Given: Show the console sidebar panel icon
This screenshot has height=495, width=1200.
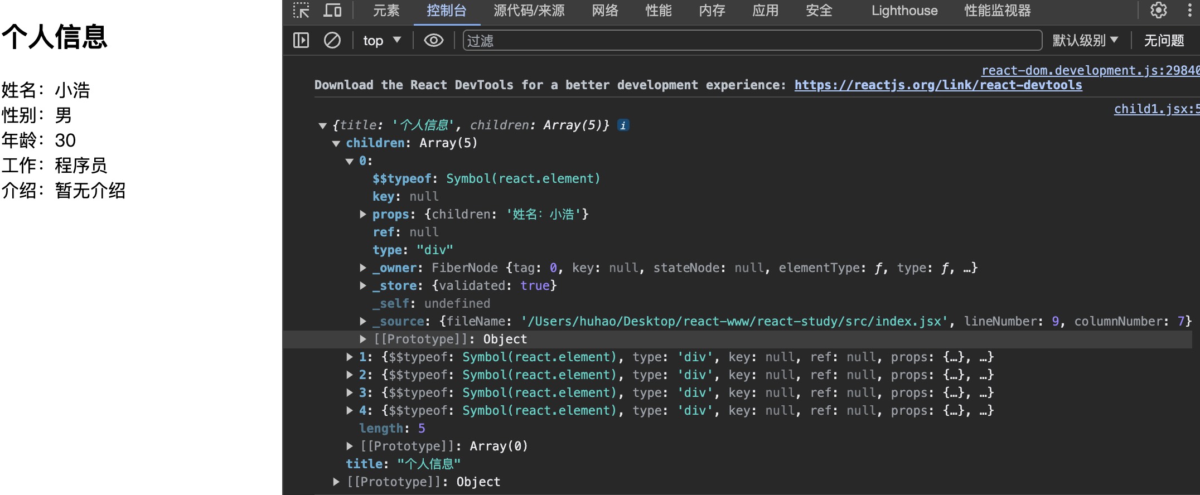Looking at the screenshot, I should (301, 40).
